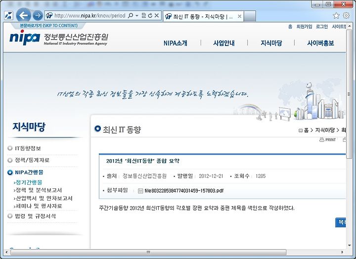Click the PRINT printer icon
356x259 pixels.
[x=322, y=139]
